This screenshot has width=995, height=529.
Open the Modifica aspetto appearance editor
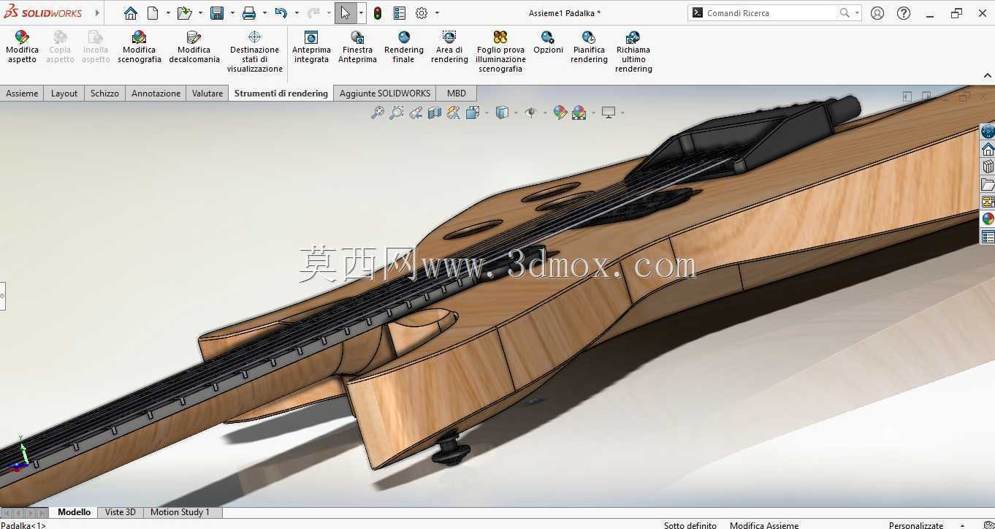pyautogui.click(x=22, y=47)
